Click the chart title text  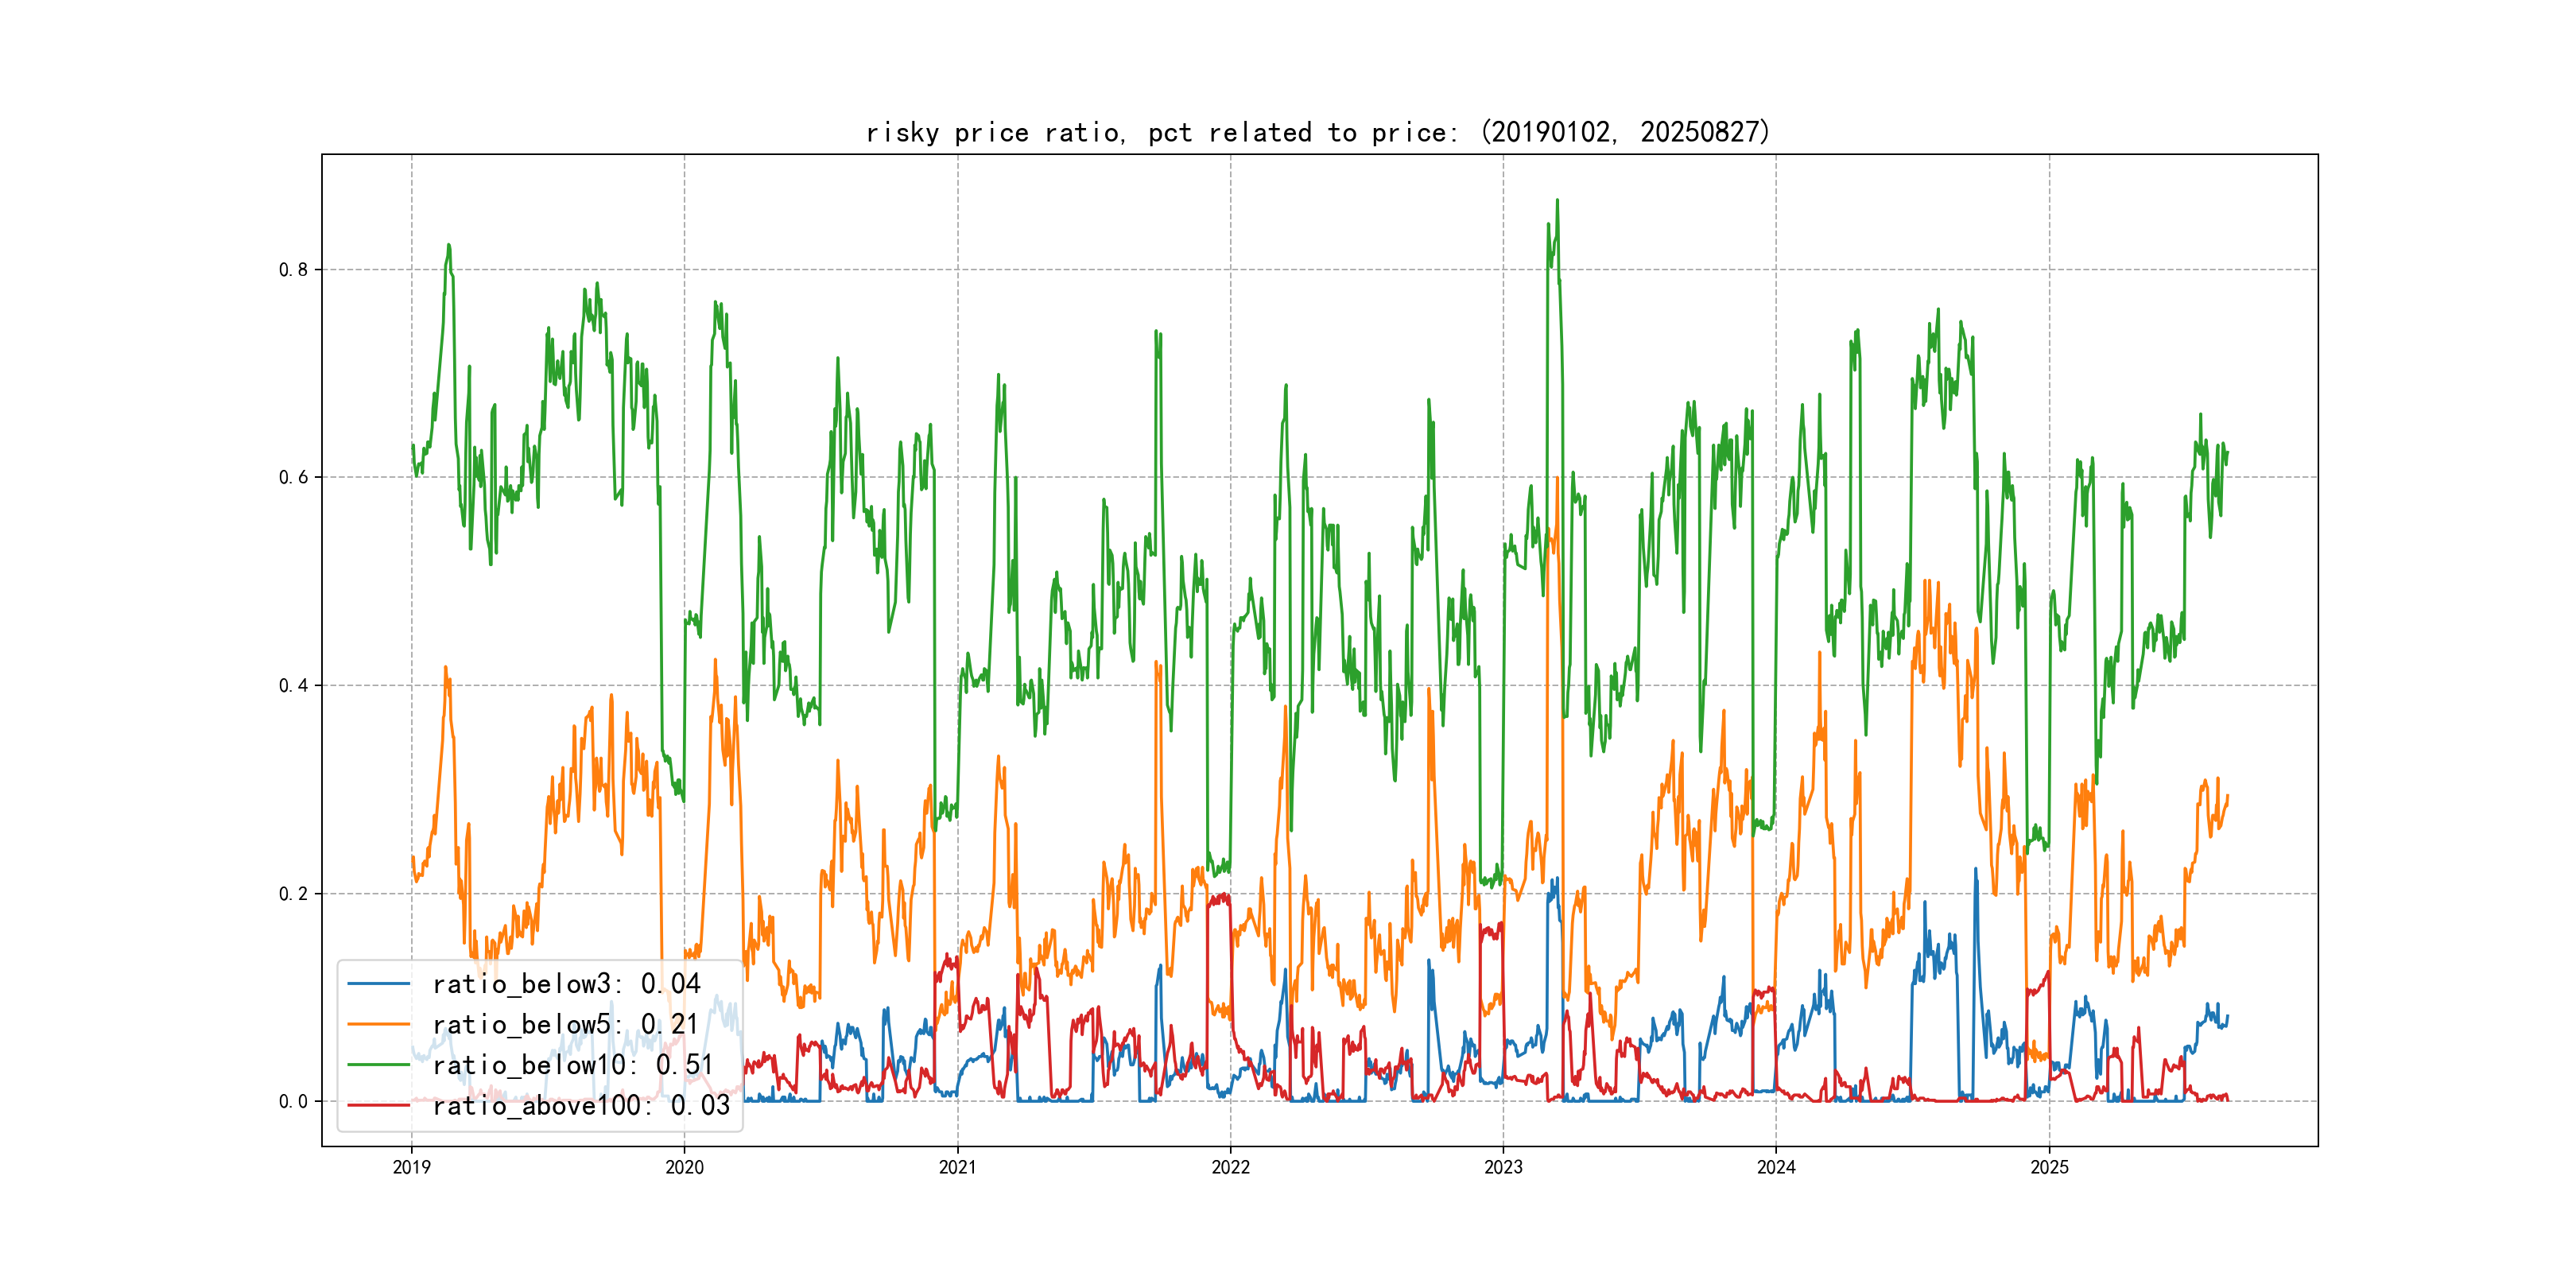click(1318, 132)
